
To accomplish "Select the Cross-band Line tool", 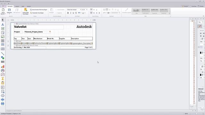I will pyautogui.click(x=3, y=100).
